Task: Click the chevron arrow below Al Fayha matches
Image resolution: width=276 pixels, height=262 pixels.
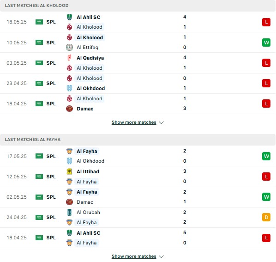Action: click(161, 256)
